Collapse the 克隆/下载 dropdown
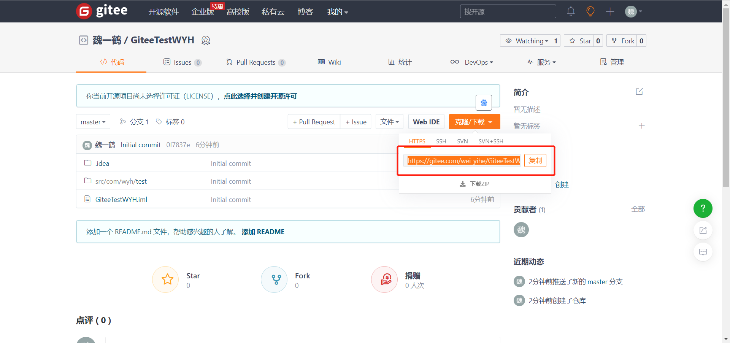The width and height of the screenshot is (730, 343). pyautogui.click(x=474, y=122)
